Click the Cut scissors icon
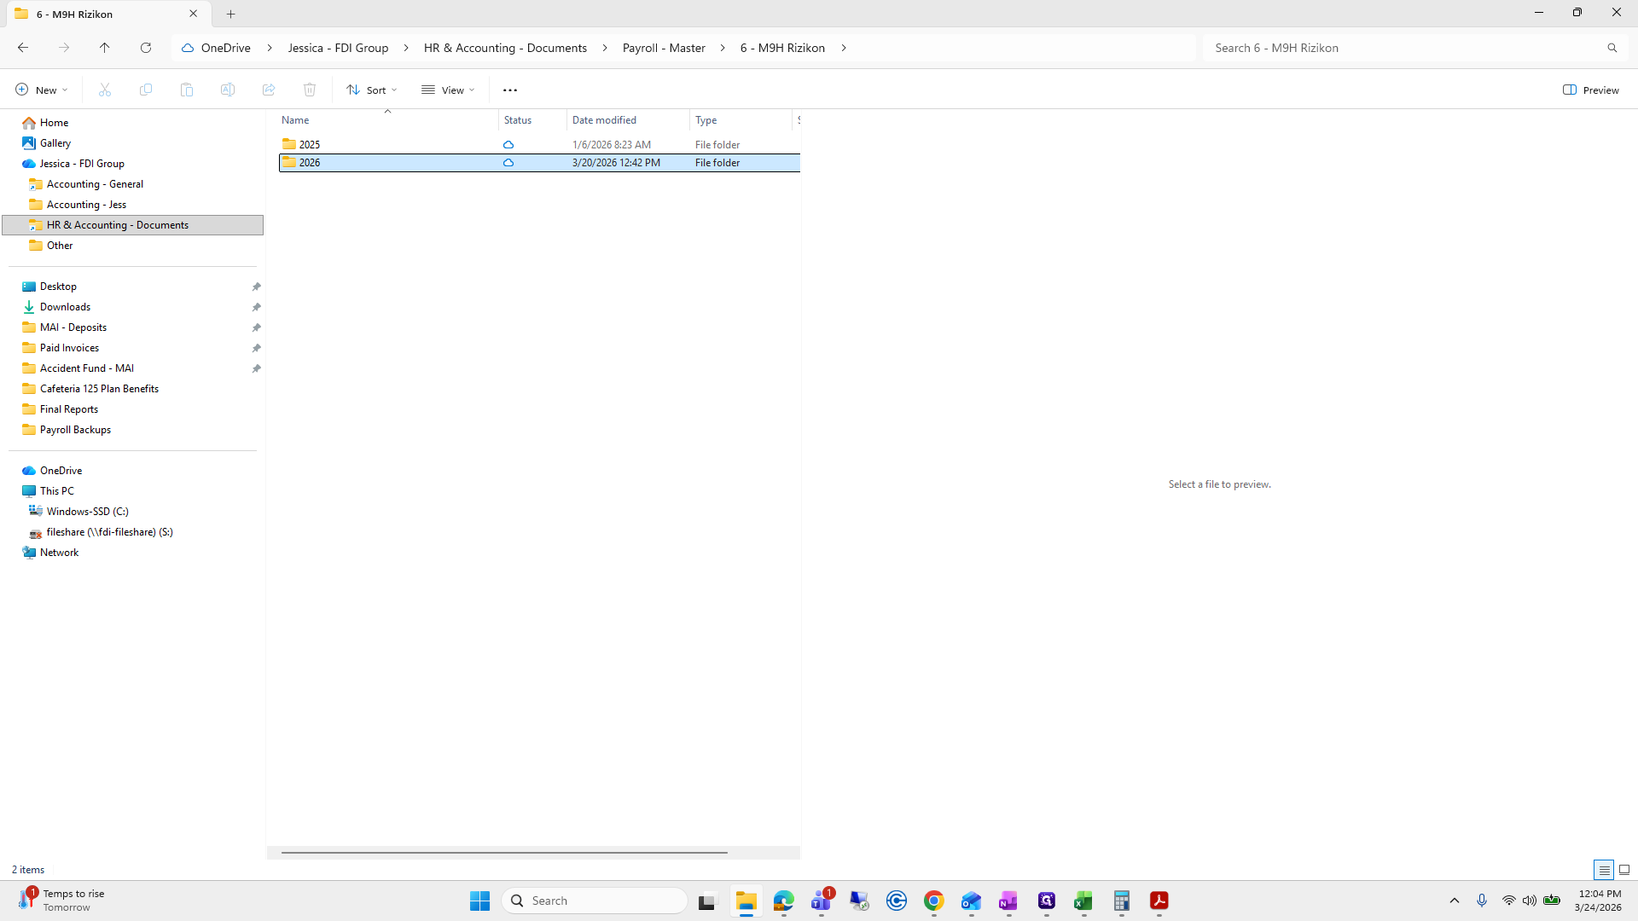Viewport: 1638px width, 921px height. (x=105, y=90)
